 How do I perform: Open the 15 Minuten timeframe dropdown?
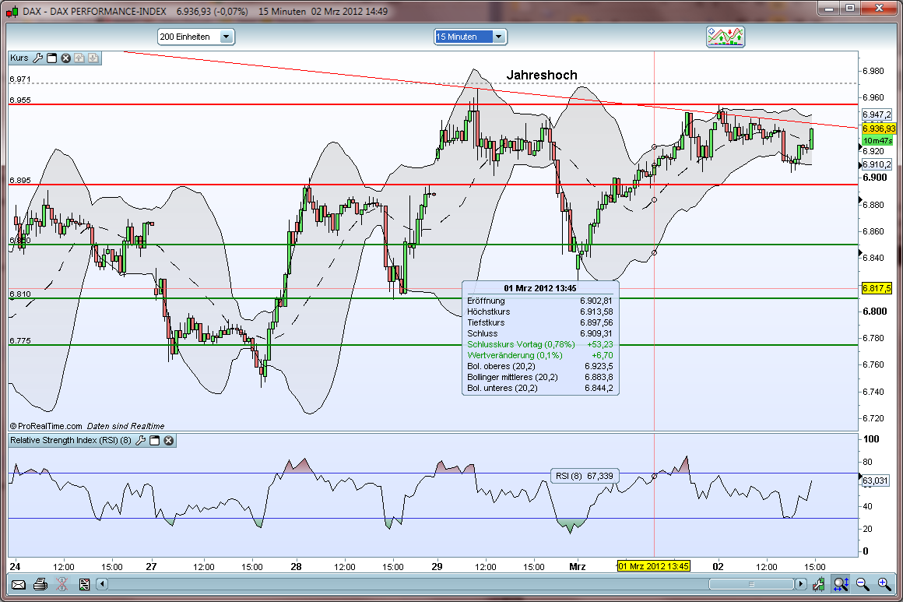tap(501, 36)
